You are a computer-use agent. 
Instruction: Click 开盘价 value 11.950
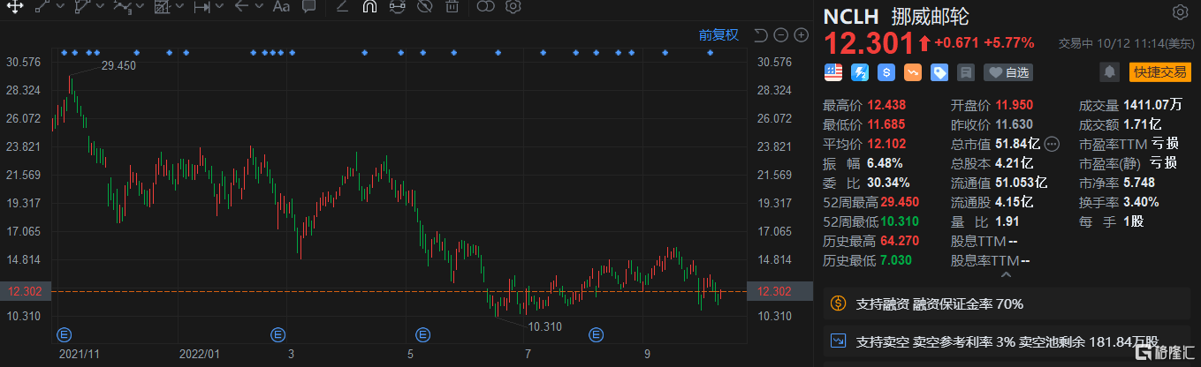click(1014, 104)
